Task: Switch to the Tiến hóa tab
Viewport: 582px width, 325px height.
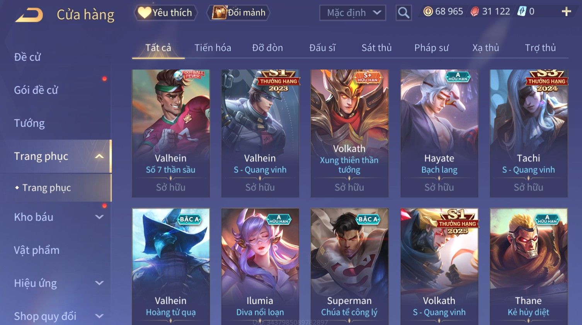Action: (x=213, y=48)
